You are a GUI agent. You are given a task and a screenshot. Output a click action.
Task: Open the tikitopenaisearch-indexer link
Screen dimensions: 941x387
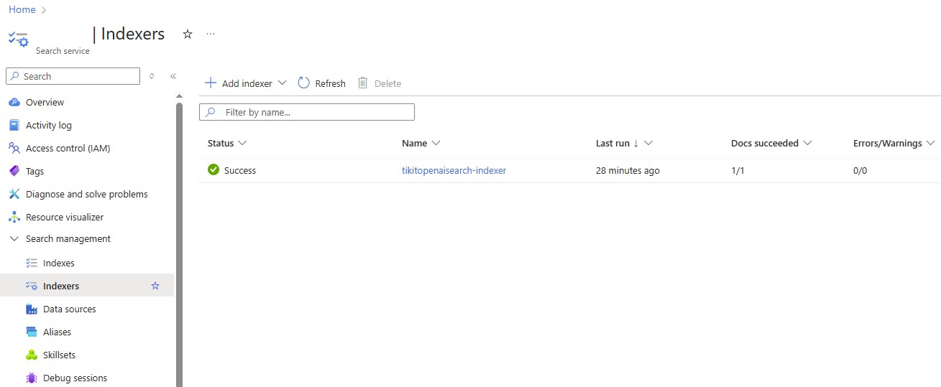coord(454,170)
